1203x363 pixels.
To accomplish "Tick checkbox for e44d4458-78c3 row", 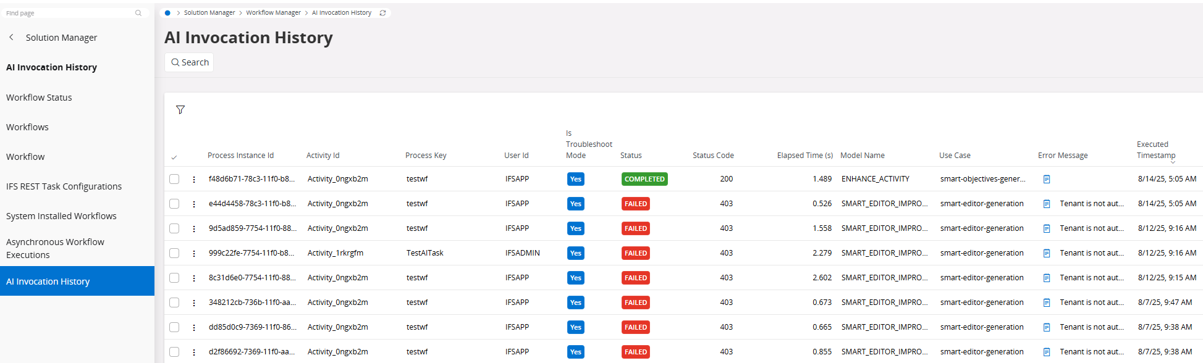I will (174, 204).
